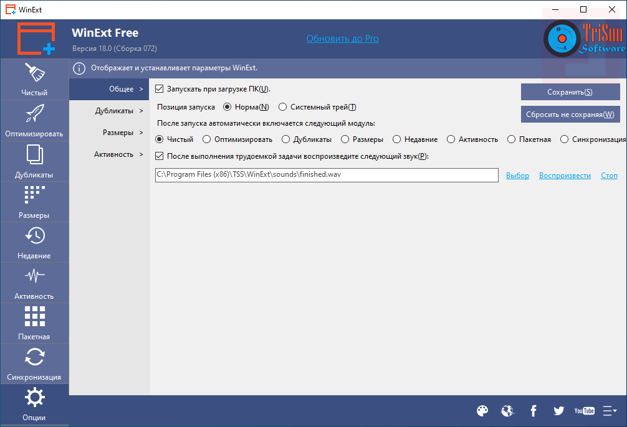Click the Обновить до Pro link
The width and height of the screenshot is (627, 427).
pyautogui.click(x=342, y=39)
